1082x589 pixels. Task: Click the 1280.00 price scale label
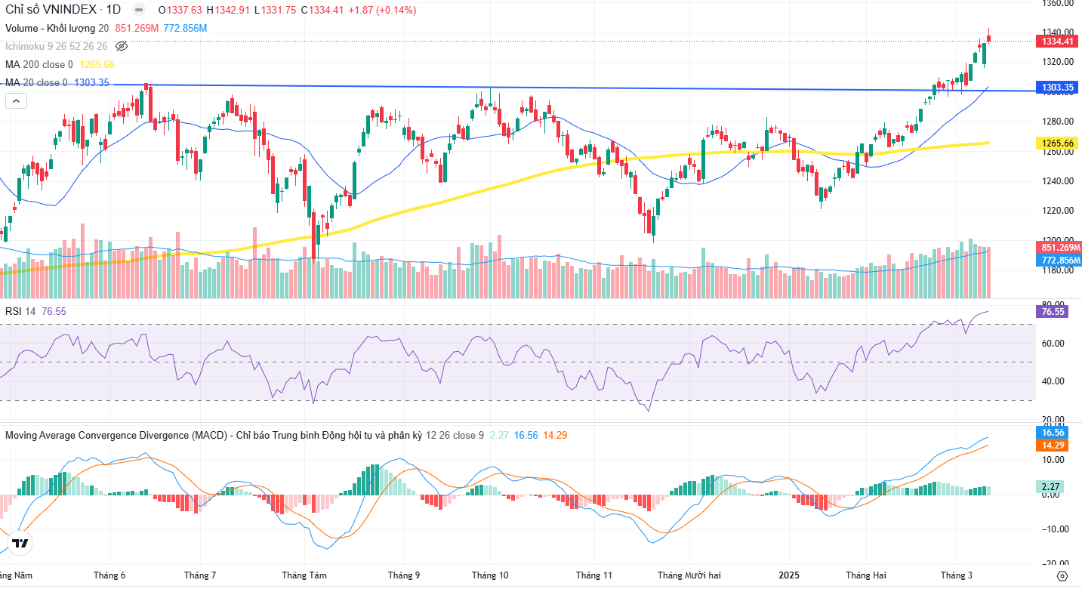tap(1058, 122)
